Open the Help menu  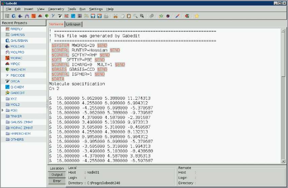[x=110, y=9]
